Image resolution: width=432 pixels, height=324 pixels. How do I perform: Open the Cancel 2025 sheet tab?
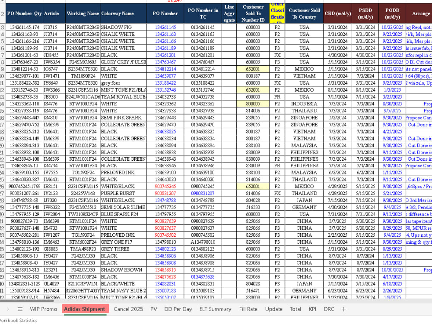tap(128, 309)
